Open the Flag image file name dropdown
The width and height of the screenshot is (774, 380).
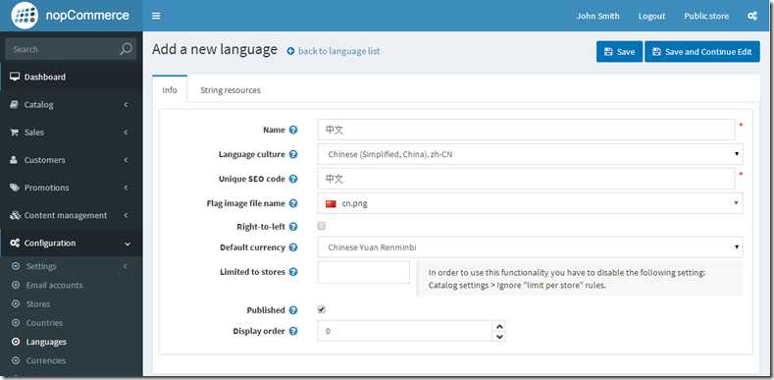click(530, 203)
